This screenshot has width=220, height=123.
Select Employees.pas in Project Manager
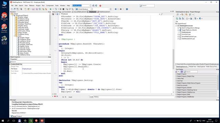186,32
